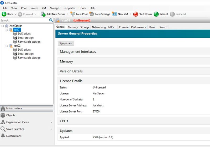Click the green Back arrow icon
Image resolution: width=210 pixels, height=147 pixels.
coord(4,14)
